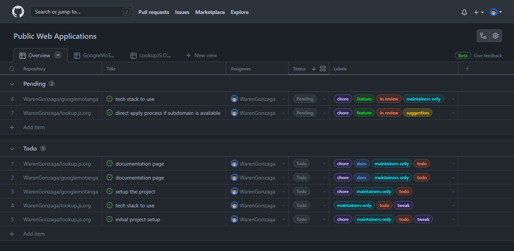Image resolution: width=514 pixels, height=251 pixels.
Task: Collapse the Todo group
Action: pyautogui.click(x=12, y=149)
